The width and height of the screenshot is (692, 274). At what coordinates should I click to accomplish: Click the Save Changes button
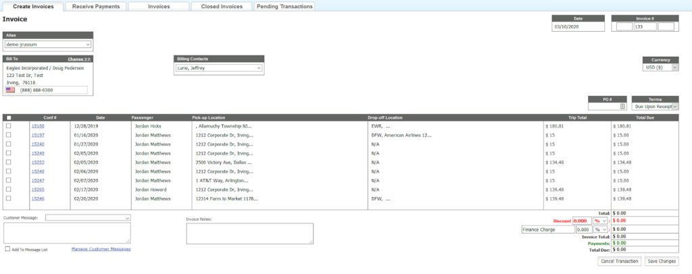[661, 261]
